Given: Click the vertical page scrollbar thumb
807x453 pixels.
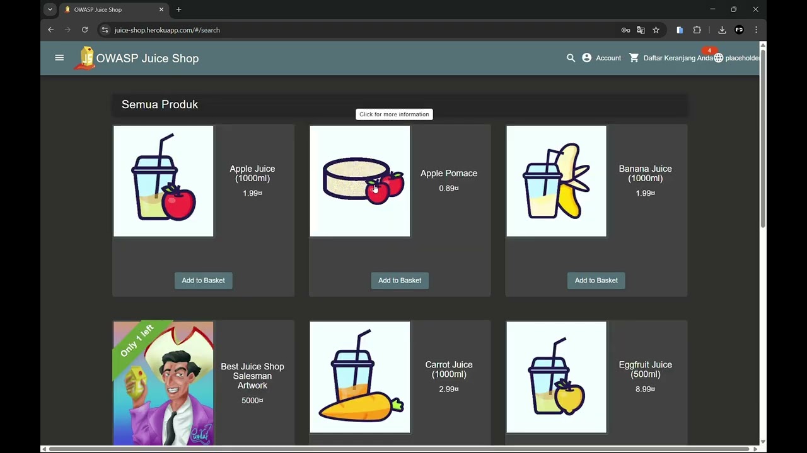Looking at the screenshot, I should coord(763,138).
